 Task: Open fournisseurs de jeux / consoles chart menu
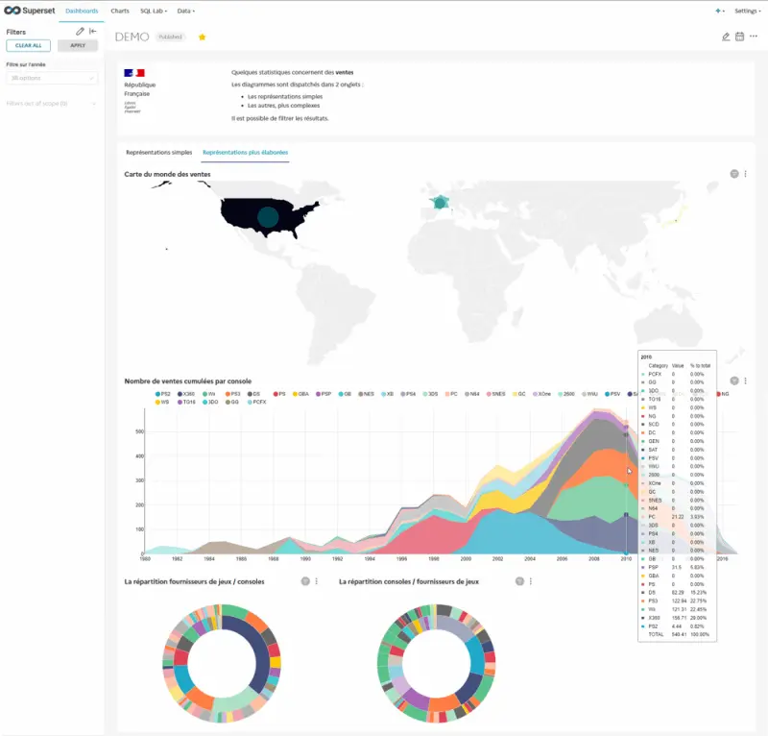point(317,581)
